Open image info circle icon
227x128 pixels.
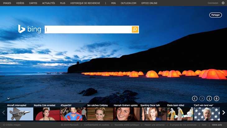[x=209, y=99]
